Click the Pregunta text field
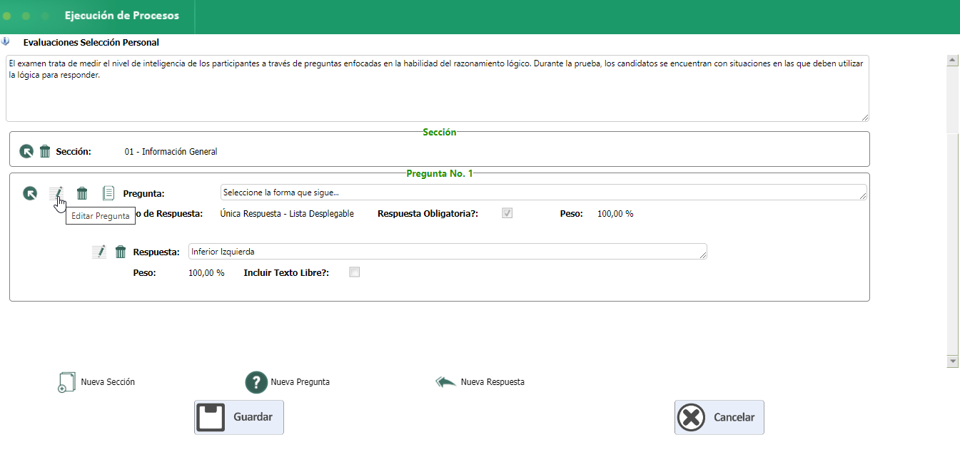The image size is (960, 457). tap(544, 192)
